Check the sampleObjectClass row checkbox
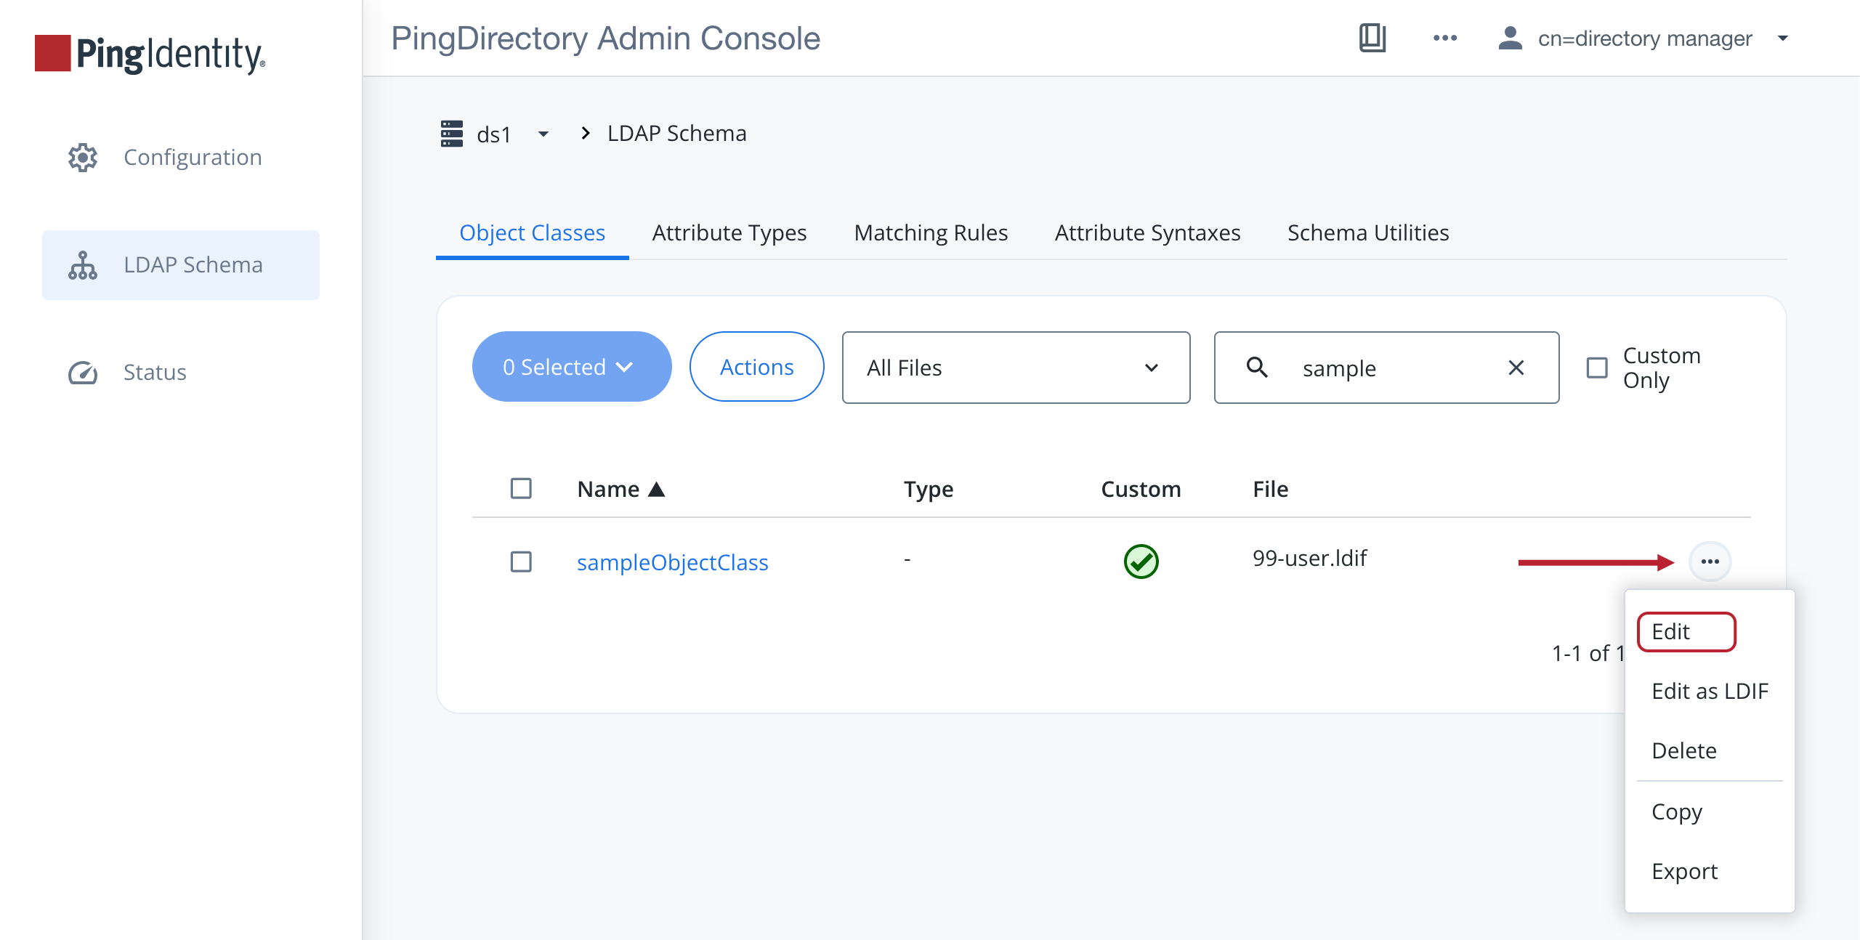 pyautogui.click(x=520, y=562)
